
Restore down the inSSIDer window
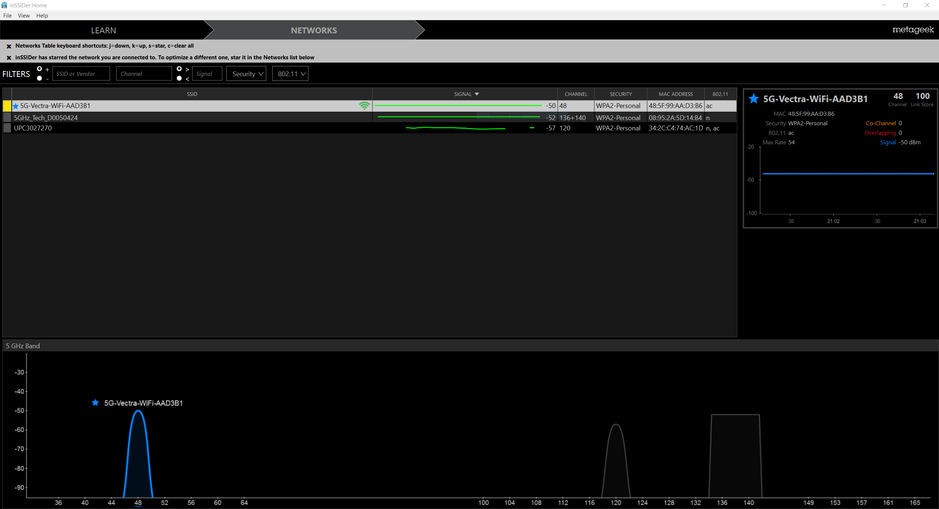[x=906, y=5]
